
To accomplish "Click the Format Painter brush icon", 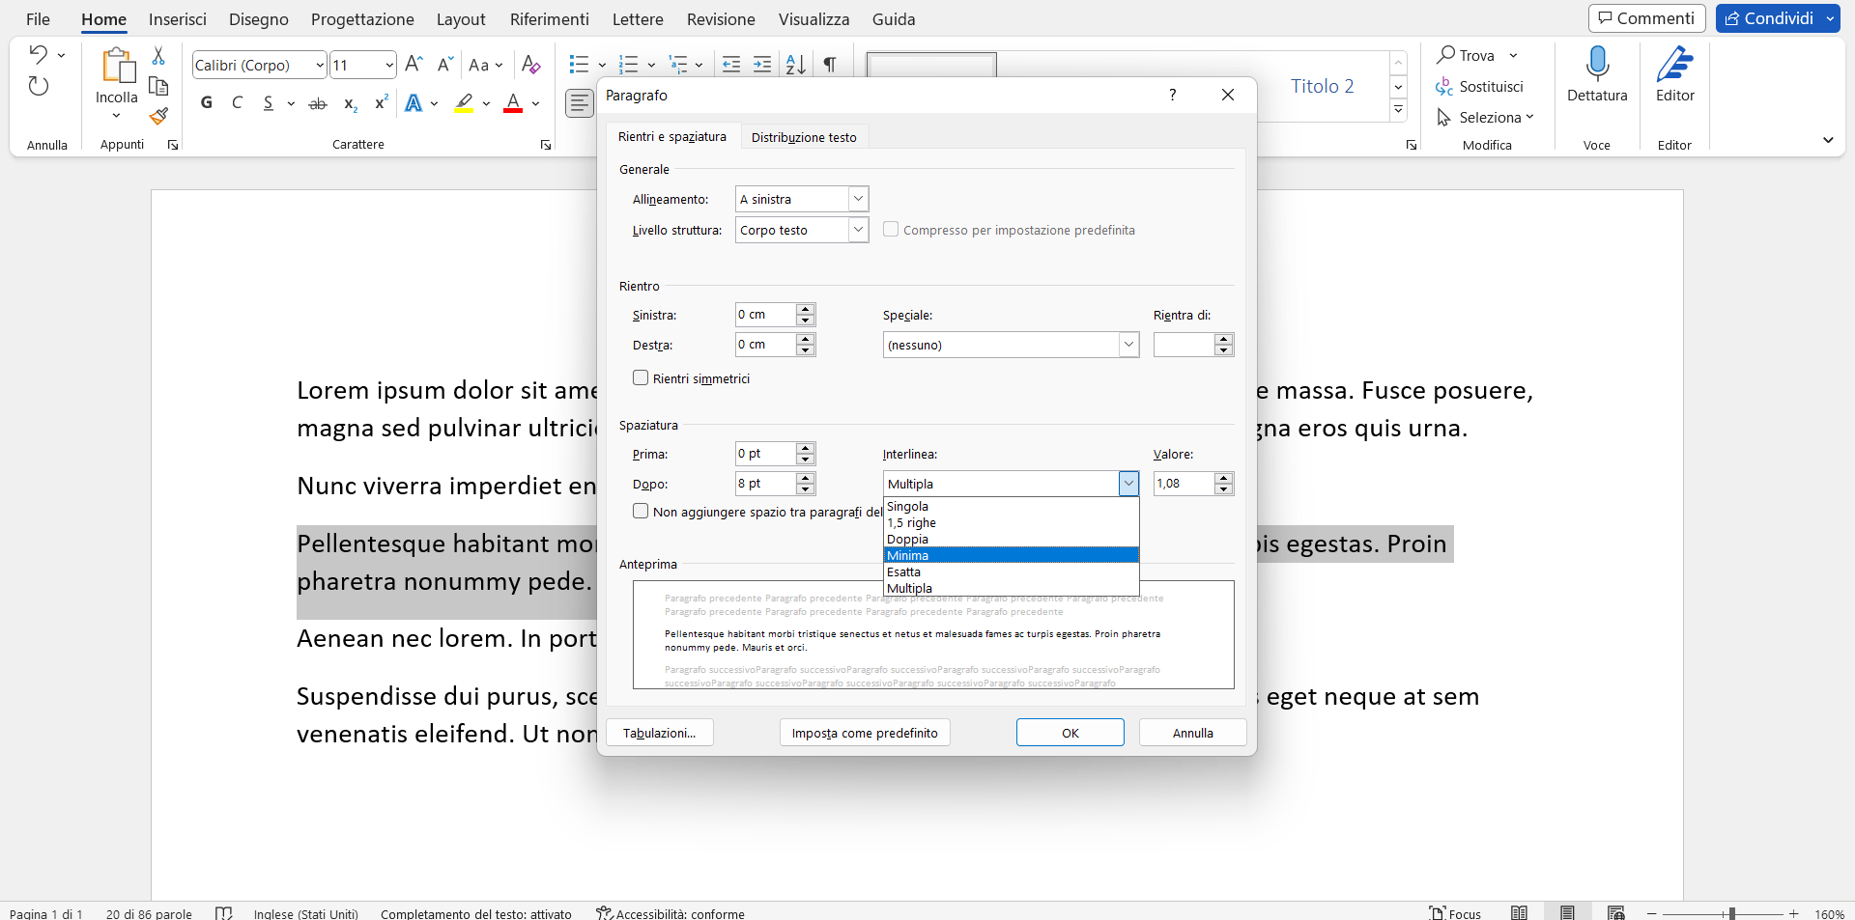I will (158, 117).
